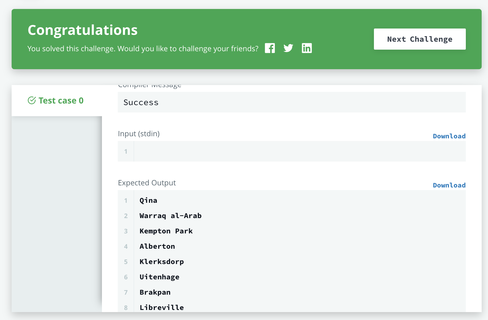Click on Alberton in expected output
This screenshot has height=320, width=488.
click(x=157, y=247)
